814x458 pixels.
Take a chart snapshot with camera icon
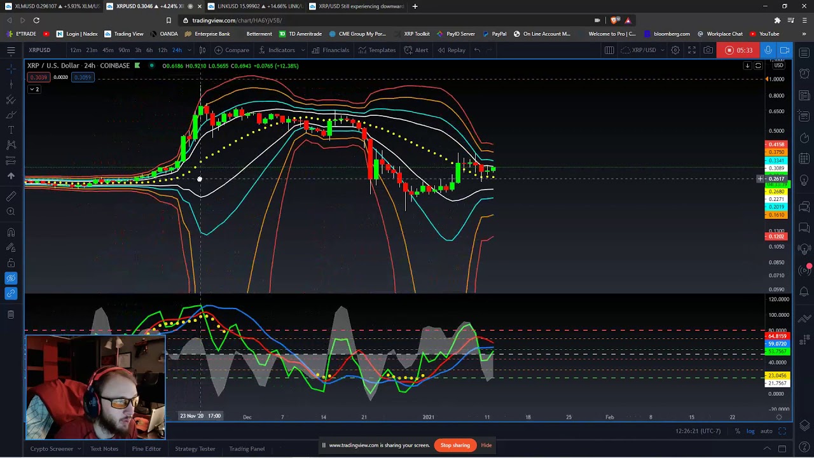point(708,50)
